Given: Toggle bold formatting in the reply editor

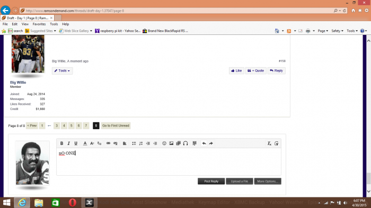Looking at the screenshot, I should click(x=61, y=143).
